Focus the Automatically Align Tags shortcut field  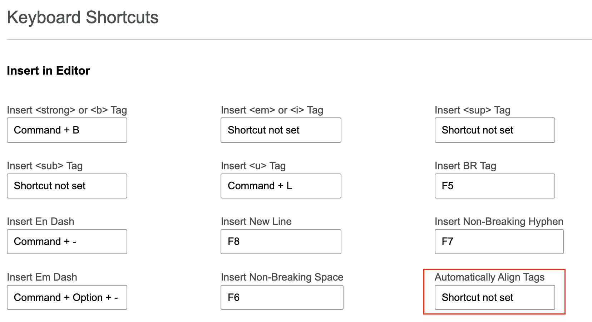click(x=494, y=297)
